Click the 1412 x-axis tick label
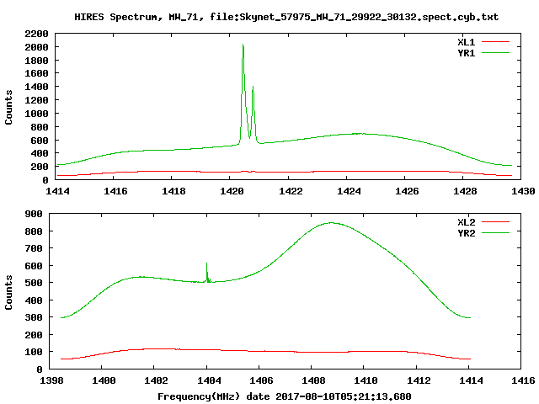Screen dimensions: 539x404 (419, 380)
